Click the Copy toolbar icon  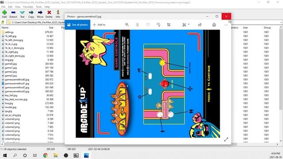click(x=31, y=14)
